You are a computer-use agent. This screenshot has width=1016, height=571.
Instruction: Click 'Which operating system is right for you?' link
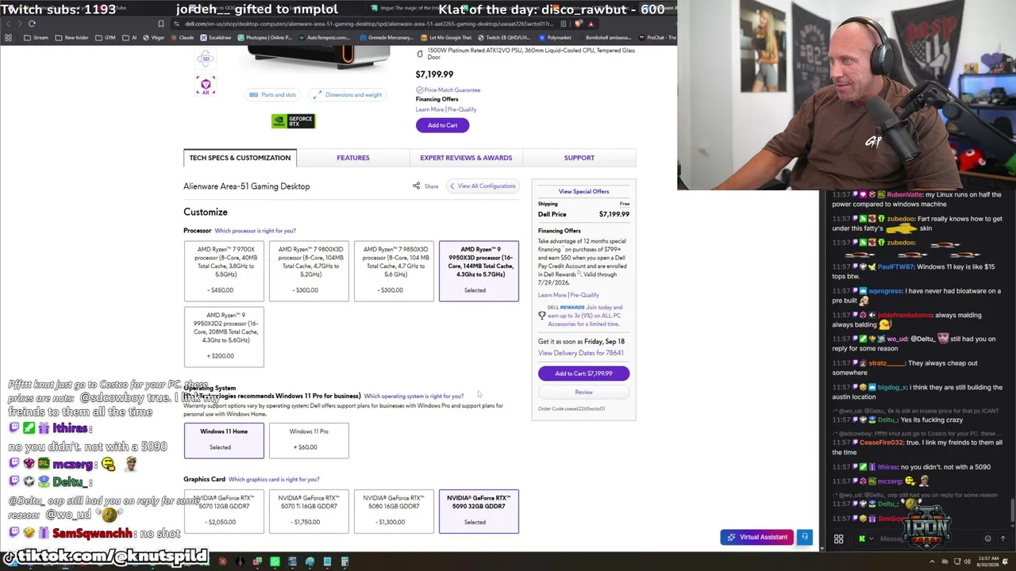point(414,396)
